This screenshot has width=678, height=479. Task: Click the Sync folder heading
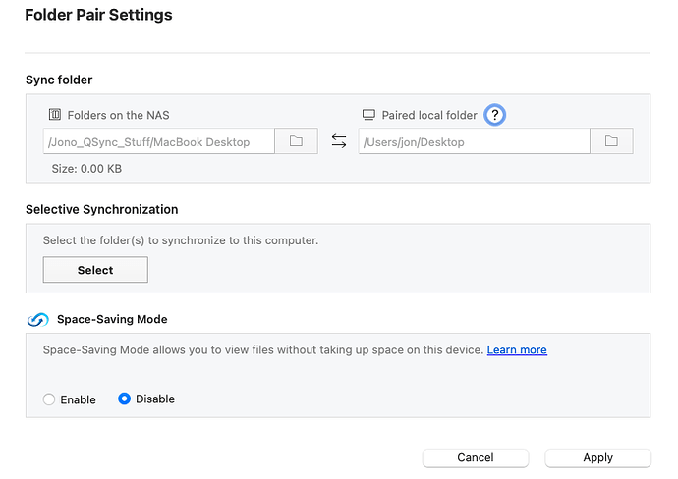tap(59, 80)
